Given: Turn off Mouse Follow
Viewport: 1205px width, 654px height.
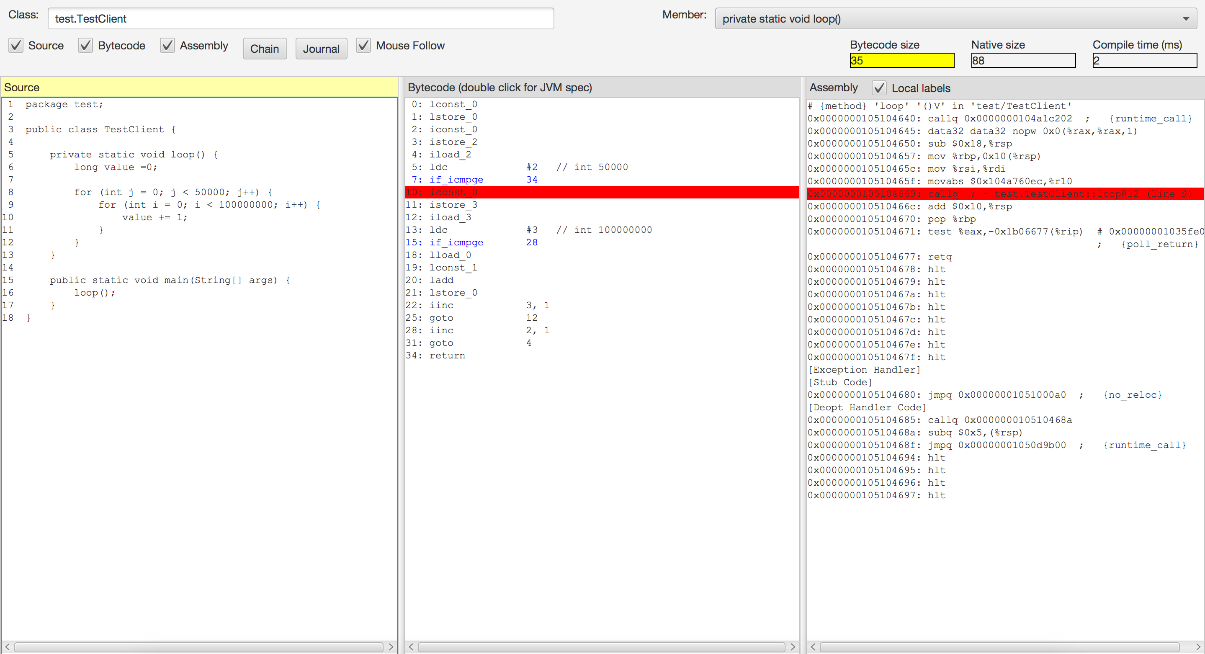Looking at the screenshot, I should (x=363, y=45).
